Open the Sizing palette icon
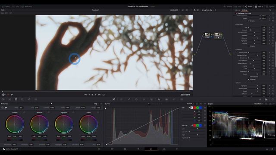Image resolution: width=276 pixels, height=155 pixels. point(174,99)
